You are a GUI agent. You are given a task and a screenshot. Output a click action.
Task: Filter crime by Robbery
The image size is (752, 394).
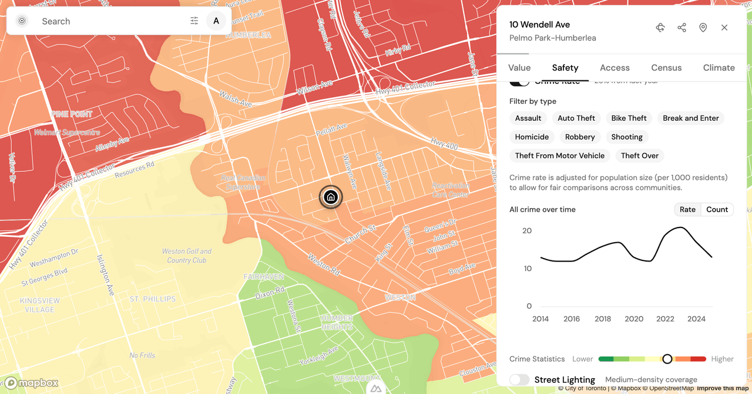click(x=580, y=137)
